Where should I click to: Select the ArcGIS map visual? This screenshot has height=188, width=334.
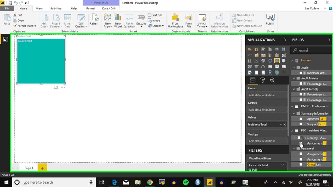click(x=277, y=72)
